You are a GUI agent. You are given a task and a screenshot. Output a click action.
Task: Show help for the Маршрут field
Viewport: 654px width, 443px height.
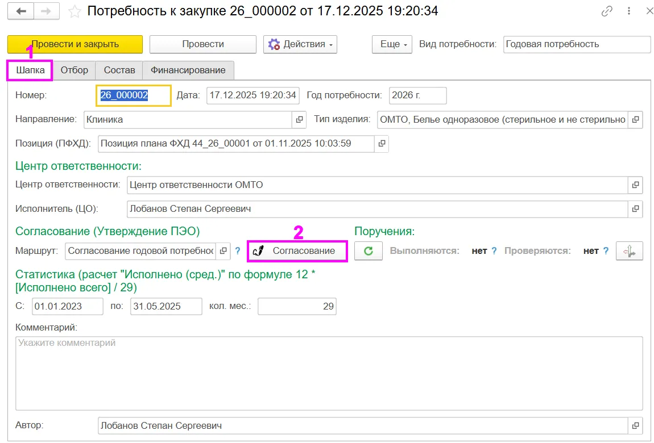pos(238,251)
